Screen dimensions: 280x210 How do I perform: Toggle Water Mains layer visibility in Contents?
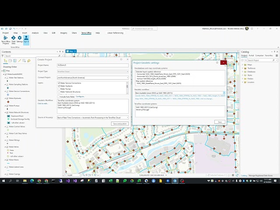click(7, 160)
